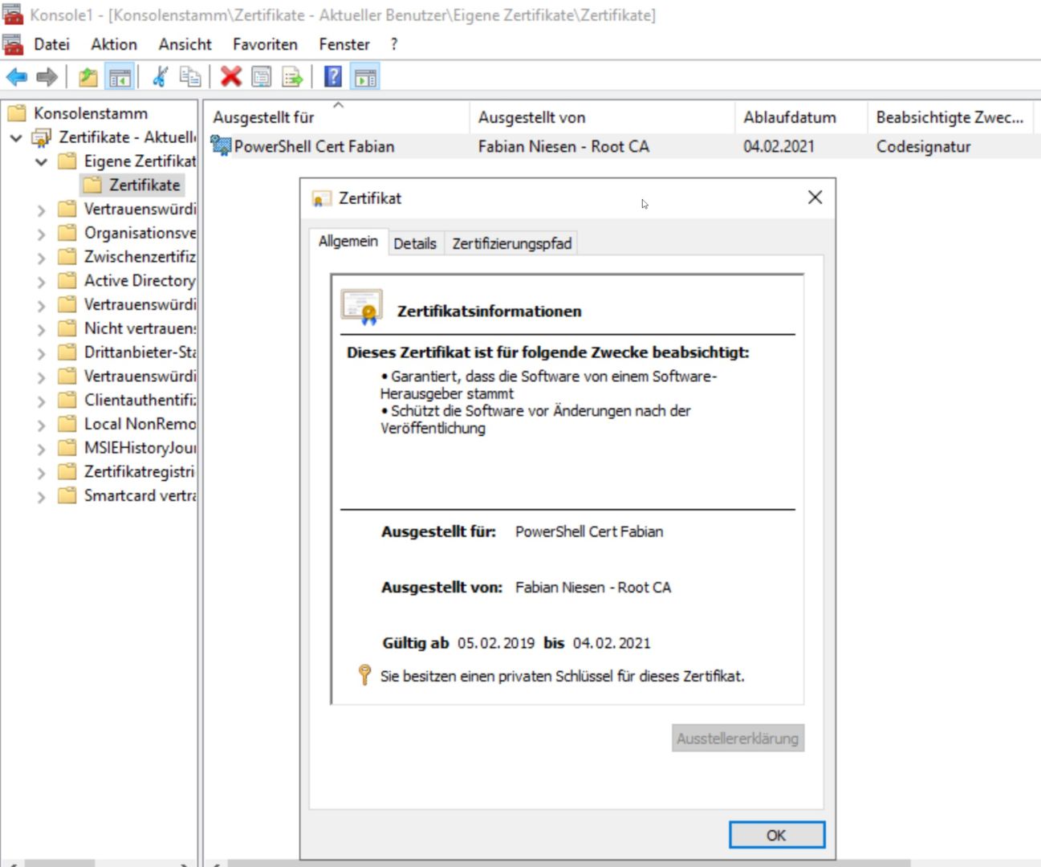Click the tree pane horizontal scrollbar
Image resolution: width=1041 pixels, height=867 pixels.
tap(59, 864)
